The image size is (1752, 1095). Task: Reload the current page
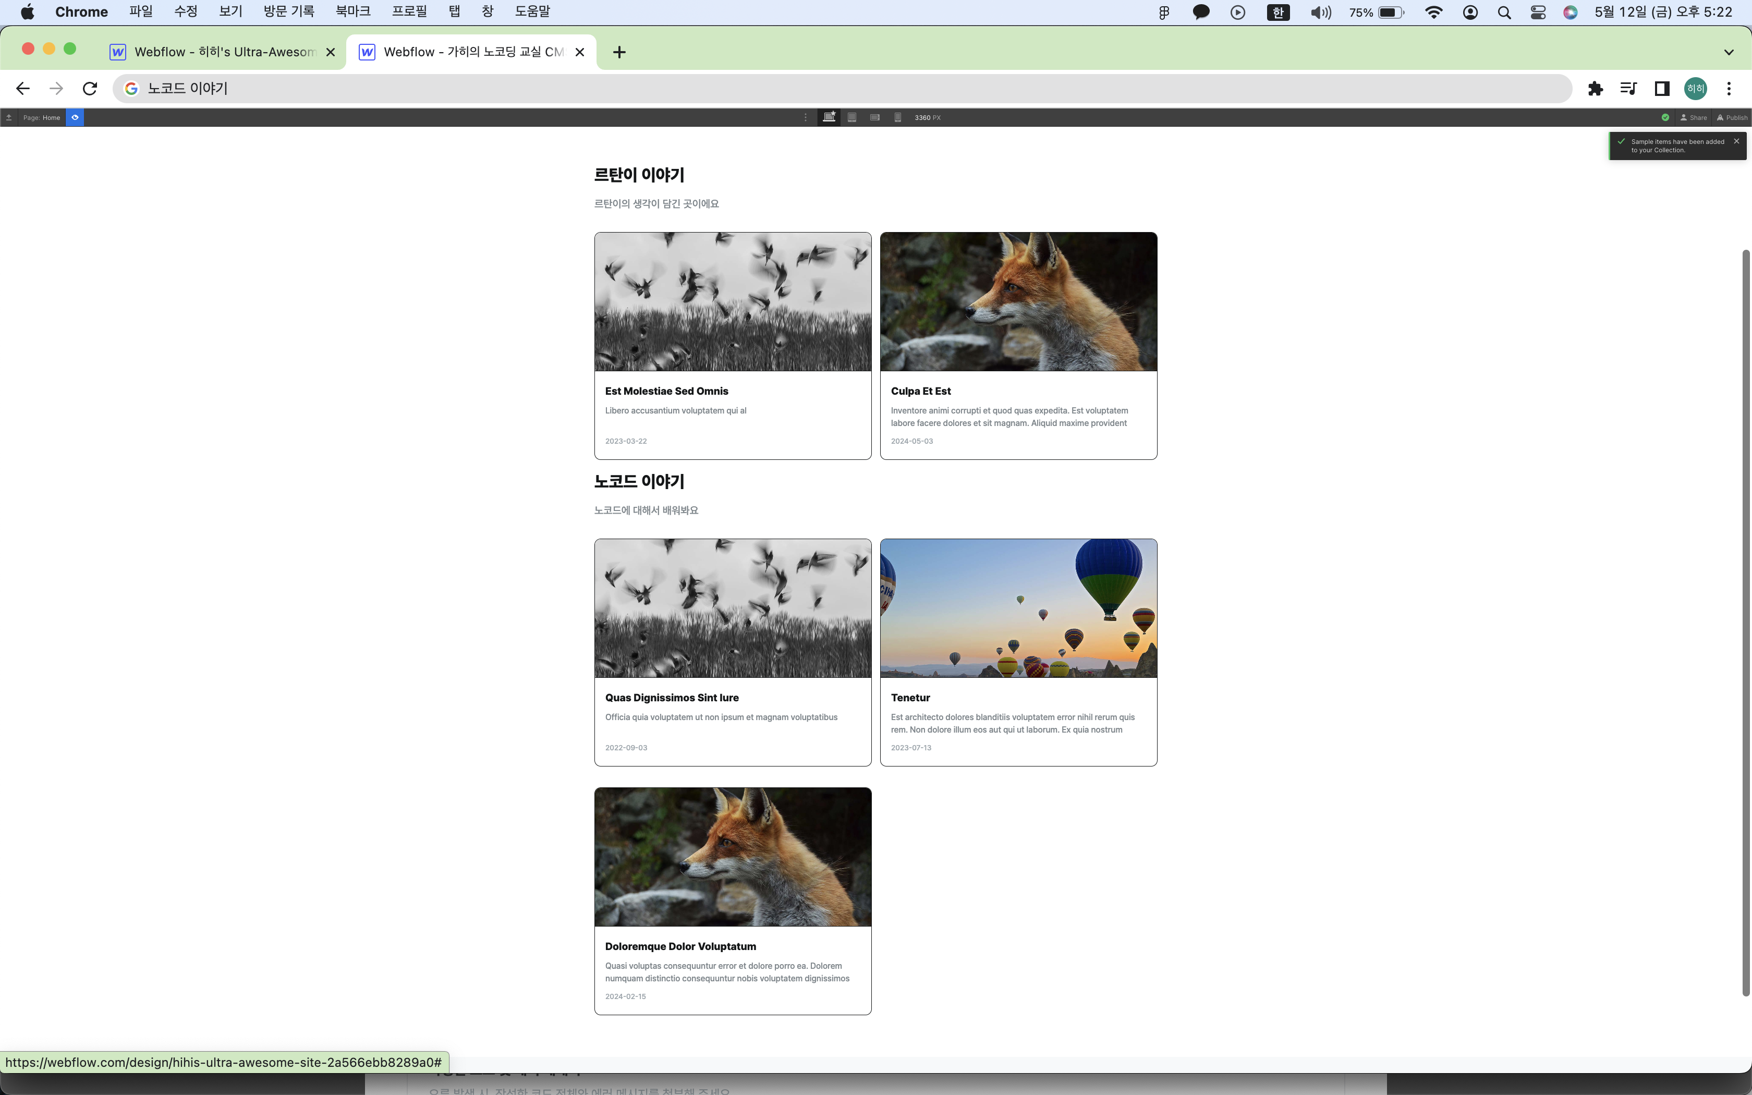(x=90, y=88)
